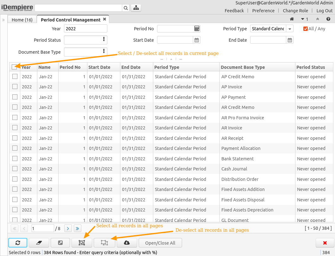Open the Start Date date picker
Image resolution: width=335 pixels, height=256 pixels.
point(197,39)
